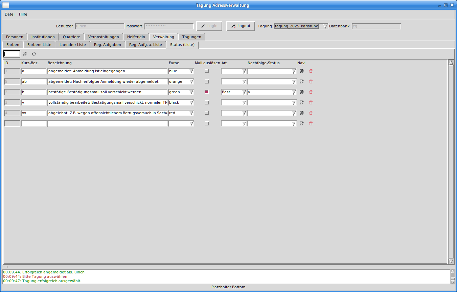Screen dimensions: 457x292
Task: Expand Nachfolge-Status dropdown showing 'v'
Action: (x=294, y=92)
